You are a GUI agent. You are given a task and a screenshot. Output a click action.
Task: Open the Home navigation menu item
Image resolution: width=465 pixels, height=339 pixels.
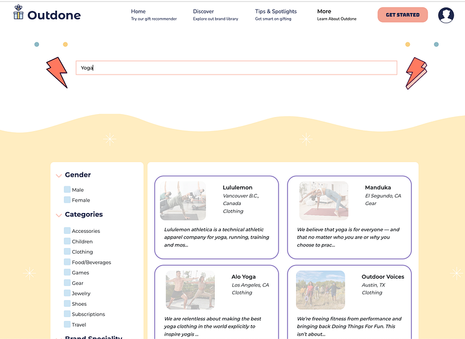click(138, 11)
